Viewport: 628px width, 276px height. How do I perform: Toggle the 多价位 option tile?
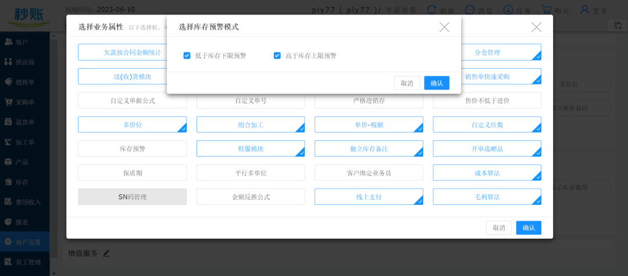point(132,125)
